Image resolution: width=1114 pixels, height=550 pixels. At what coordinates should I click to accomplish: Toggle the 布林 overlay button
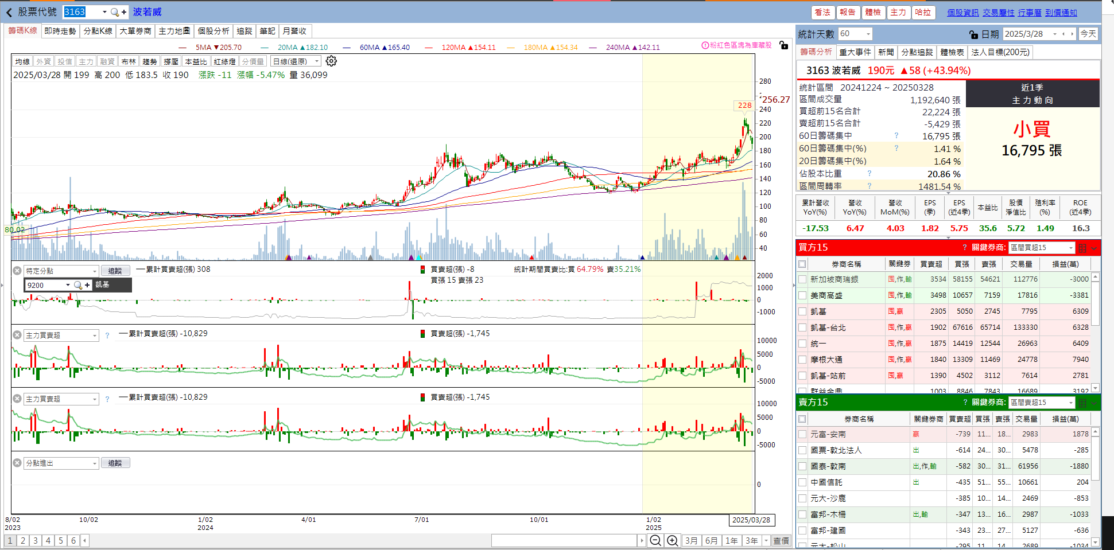[x=129, y=61]
